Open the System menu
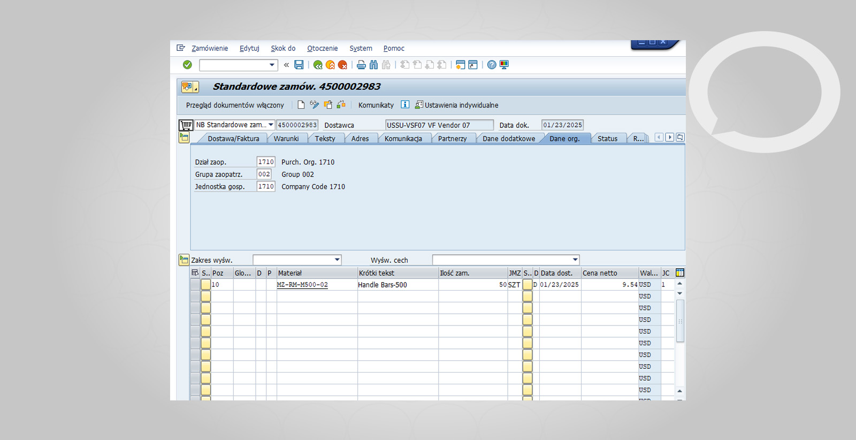The image size is (856, 440). (x=361, y=48)
